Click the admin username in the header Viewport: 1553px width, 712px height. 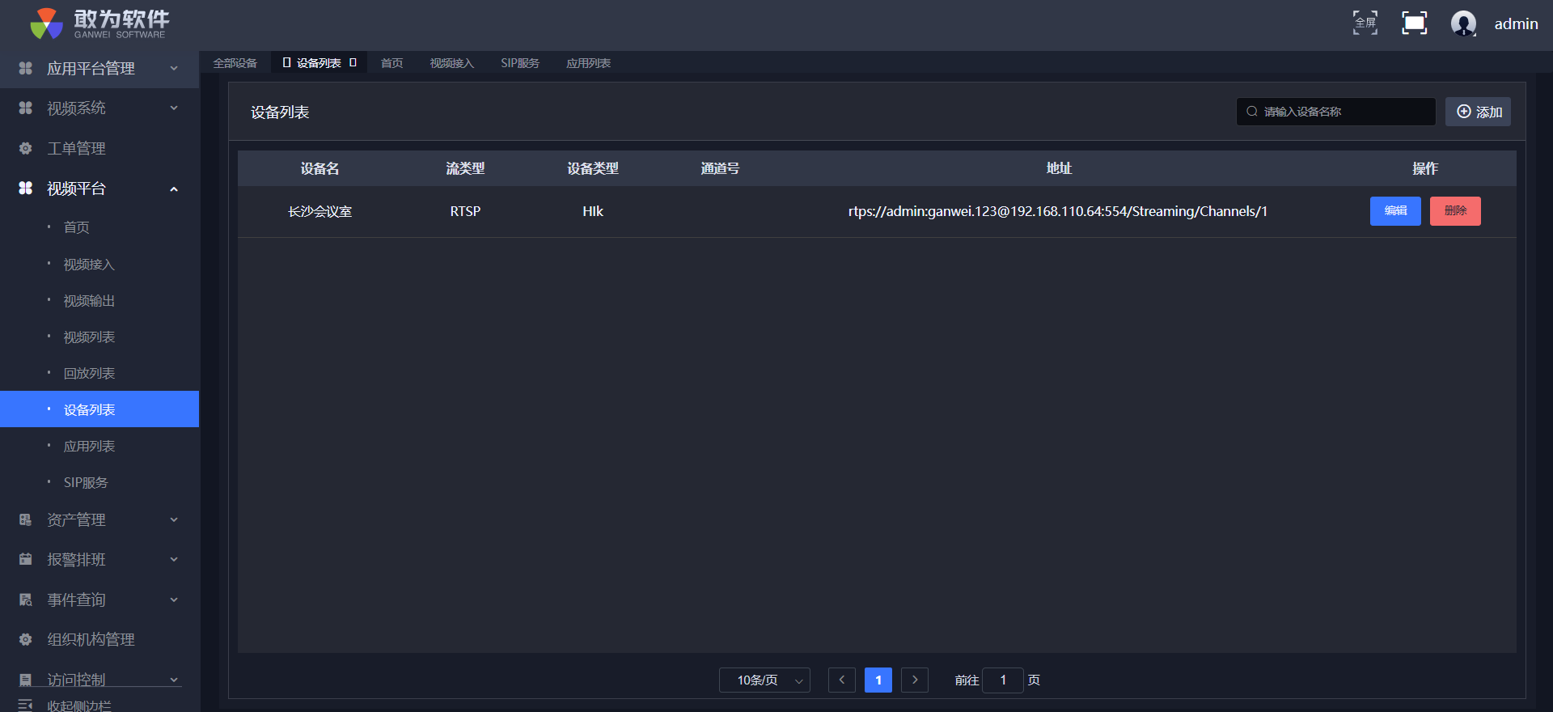click(1516, 23)
